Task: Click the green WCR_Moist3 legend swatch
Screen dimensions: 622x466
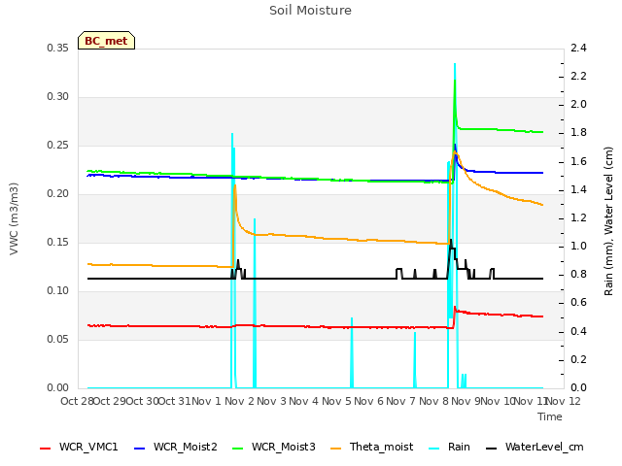Action: click(x=237, y=449)
